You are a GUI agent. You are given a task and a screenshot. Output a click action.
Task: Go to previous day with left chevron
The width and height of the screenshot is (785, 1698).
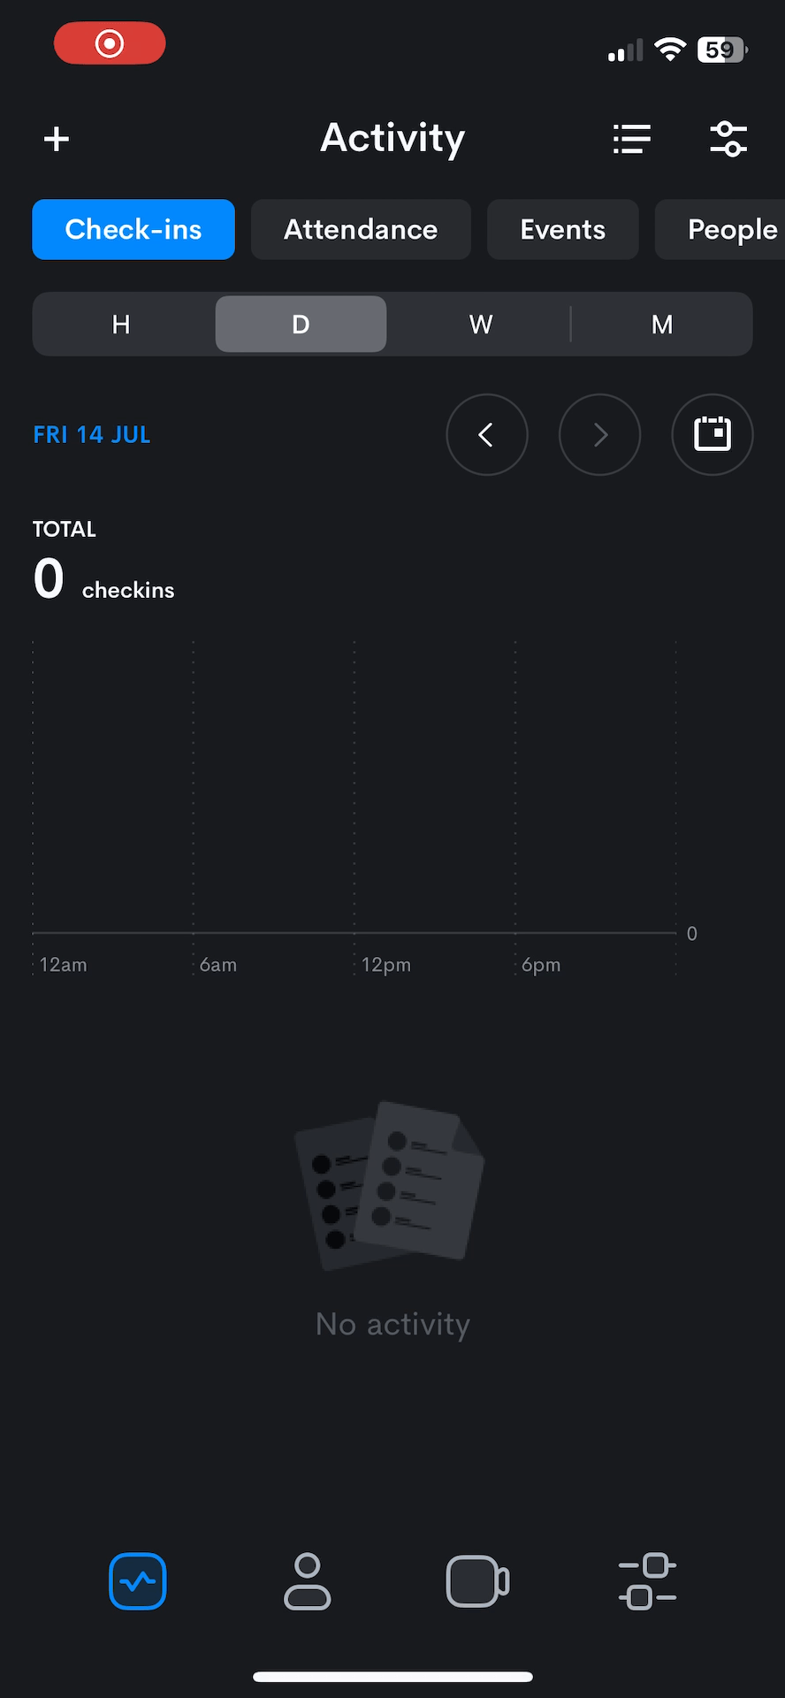[487, 434]
